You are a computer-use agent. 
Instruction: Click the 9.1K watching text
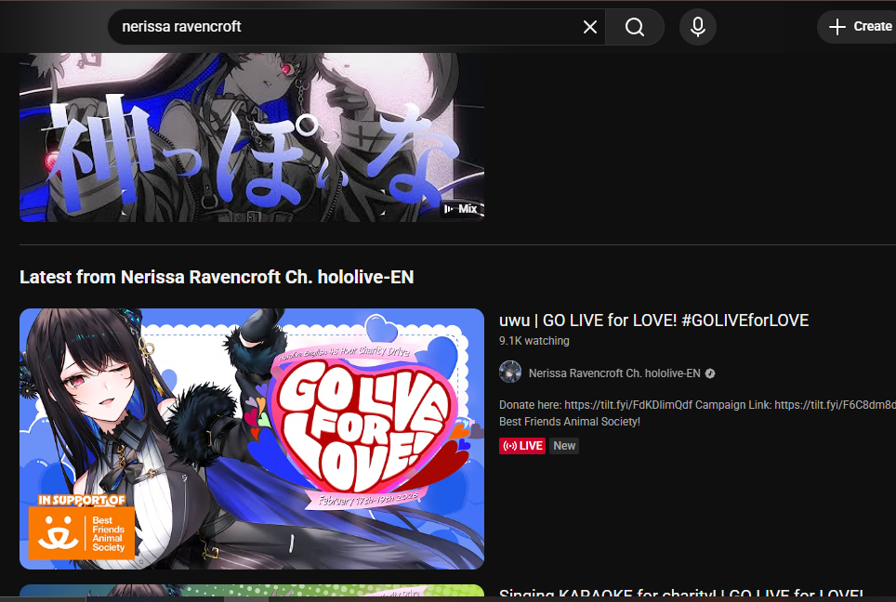coord(534,341)
